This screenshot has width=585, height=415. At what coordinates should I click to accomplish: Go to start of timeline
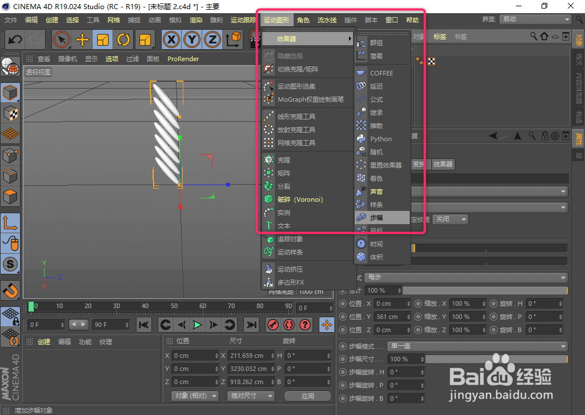coord(143,325)
